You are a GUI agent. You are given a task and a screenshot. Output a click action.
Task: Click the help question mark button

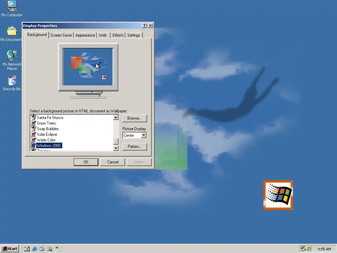[x=144, y=26]
